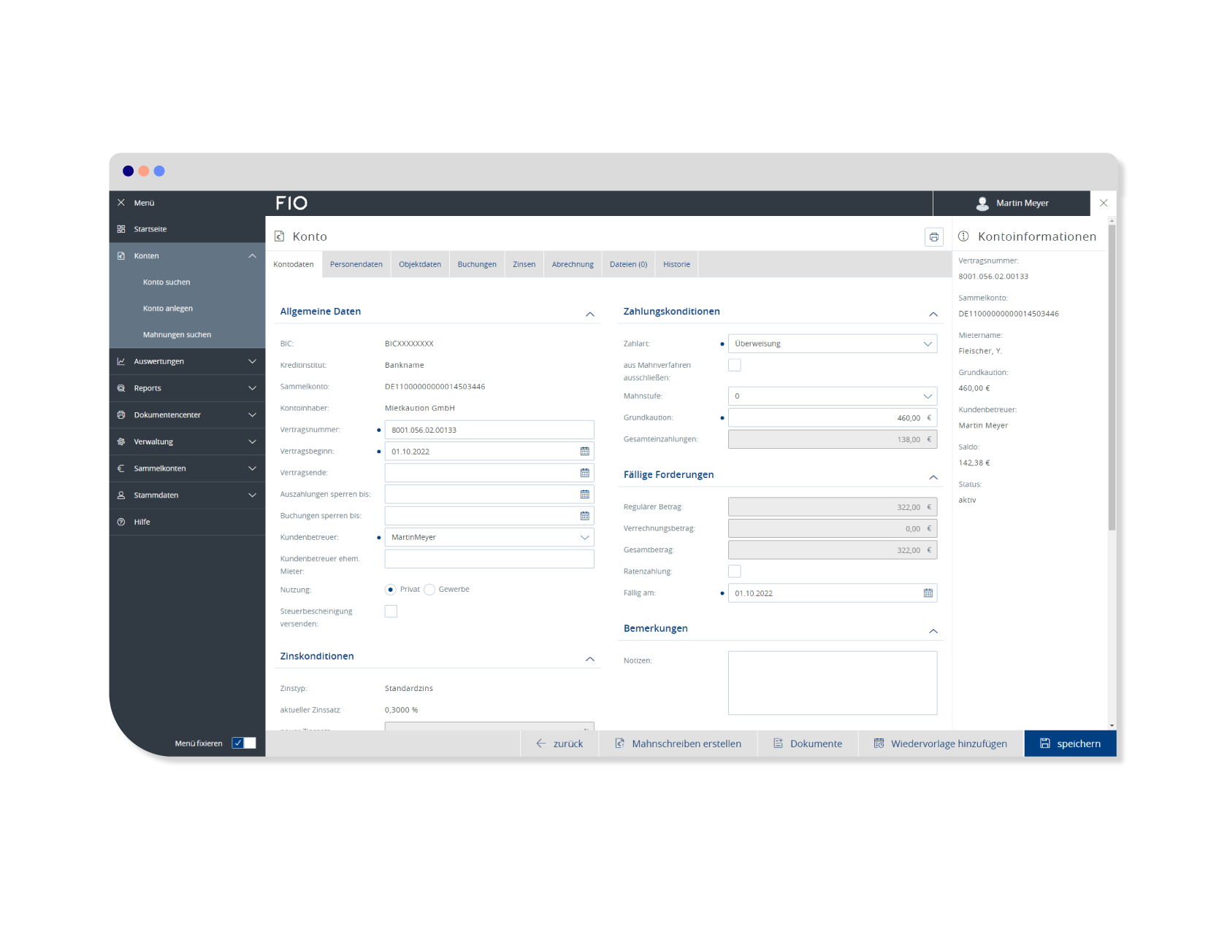Open calendar picker for Fällig am
Image resolution: width=1227 pixels, height=934 pixels.
pos(928,593)
